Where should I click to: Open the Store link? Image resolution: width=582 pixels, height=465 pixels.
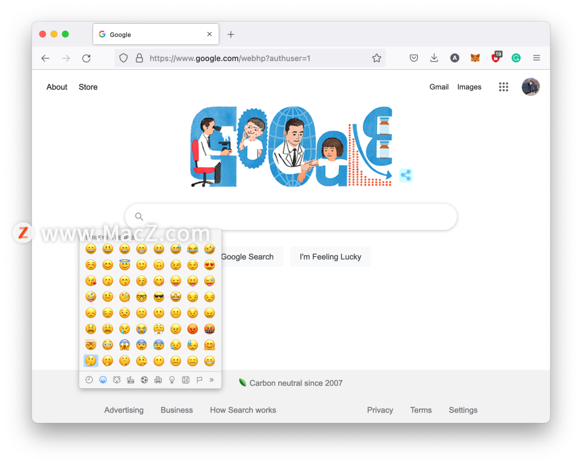pos(88,87)
